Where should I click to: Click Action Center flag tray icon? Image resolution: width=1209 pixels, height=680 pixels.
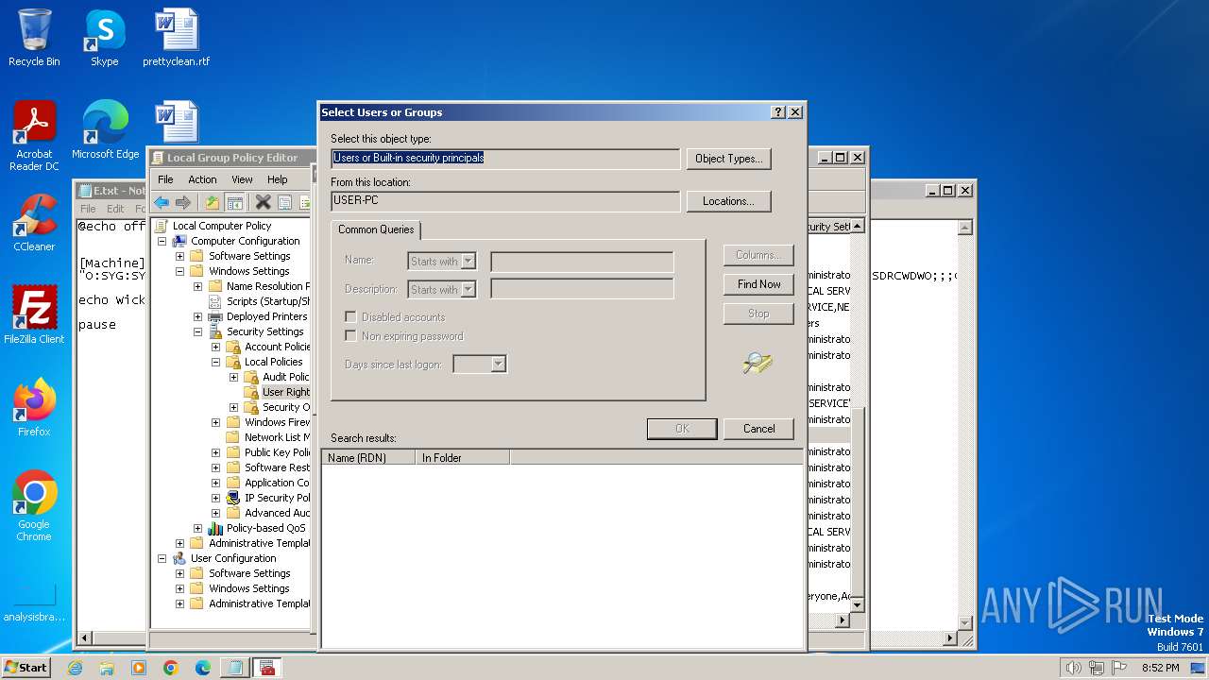[x=1120, y=668]
